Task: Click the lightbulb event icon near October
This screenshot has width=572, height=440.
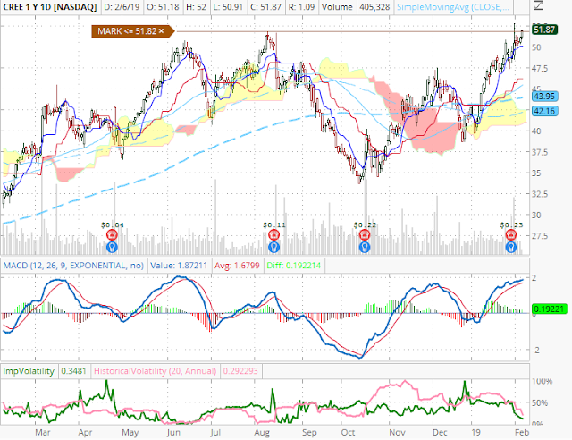Action: pyautogui.click(x=365, y=247)
